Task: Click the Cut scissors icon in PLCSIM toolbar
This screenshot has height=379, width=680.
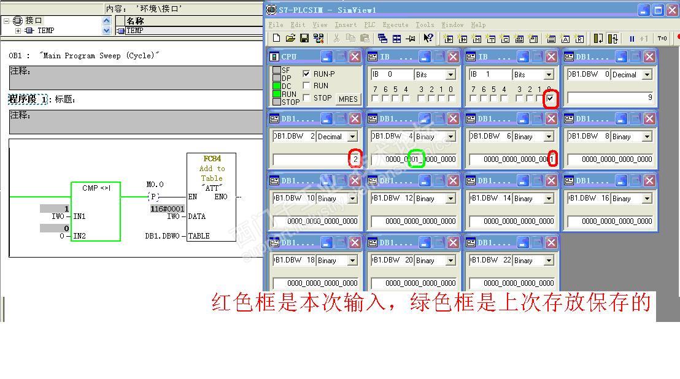Action: pos(336,39)
